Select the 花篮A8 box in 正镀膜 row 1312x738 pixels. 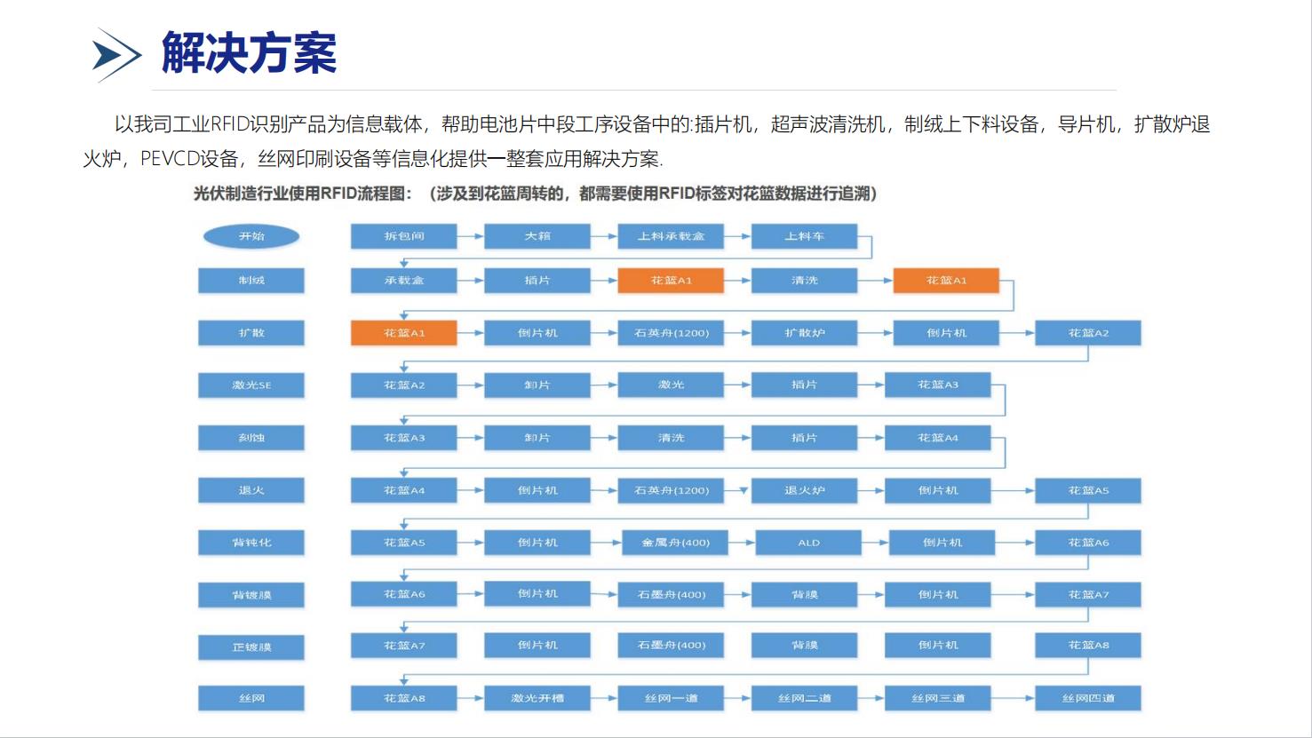point(1088,646)
